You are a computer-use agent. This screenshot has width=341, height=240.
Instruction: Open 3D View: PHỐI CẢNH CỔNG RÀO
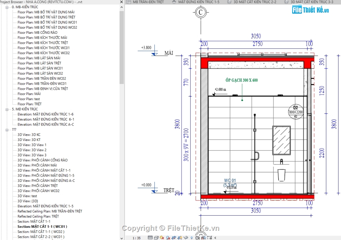click(x=43, y=160)
